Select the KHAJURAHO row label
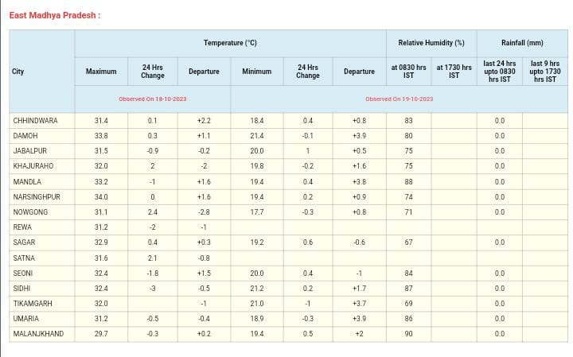 (33, 166)
